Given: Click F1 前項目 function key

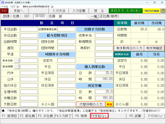Looking at the screenshot, I should (x=9, y=116).
